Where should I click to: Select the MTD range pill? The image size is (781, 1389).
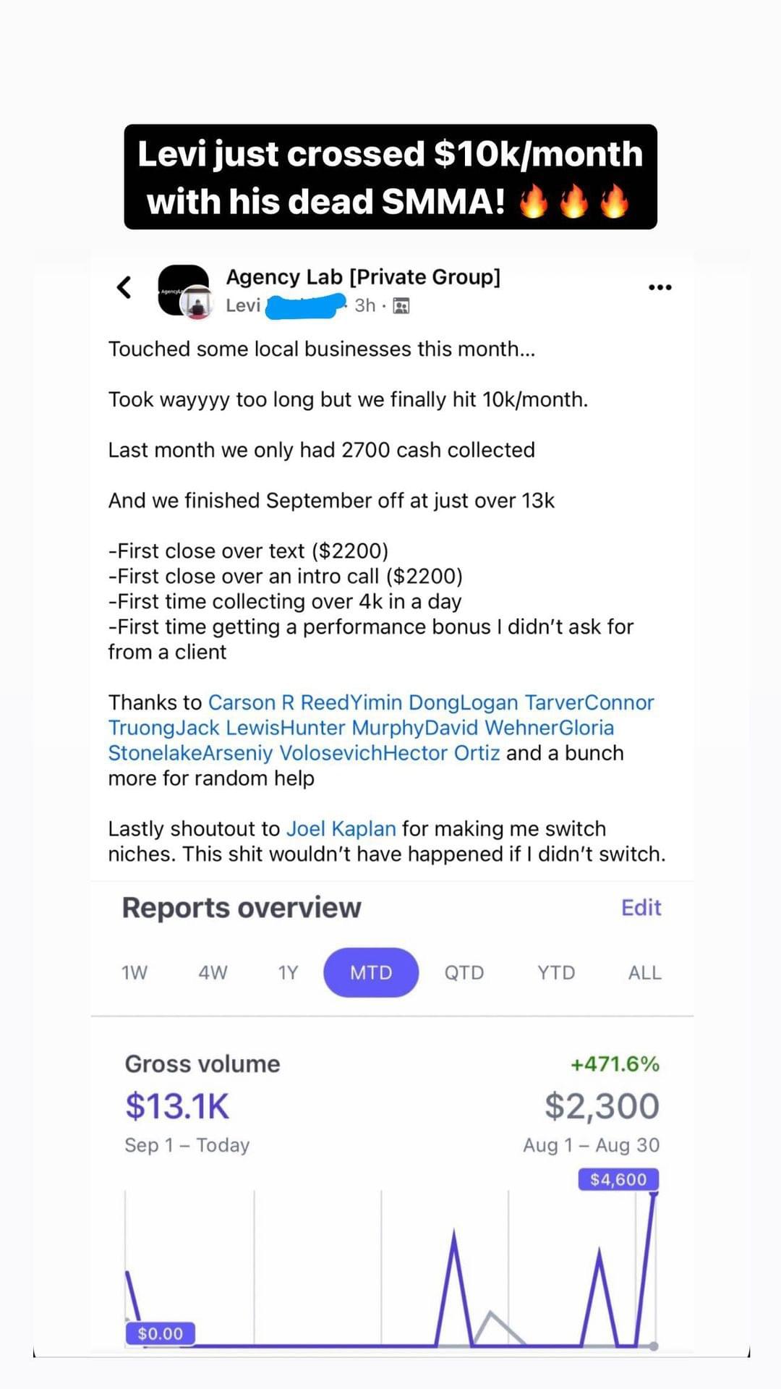click(x=371, y=972)
